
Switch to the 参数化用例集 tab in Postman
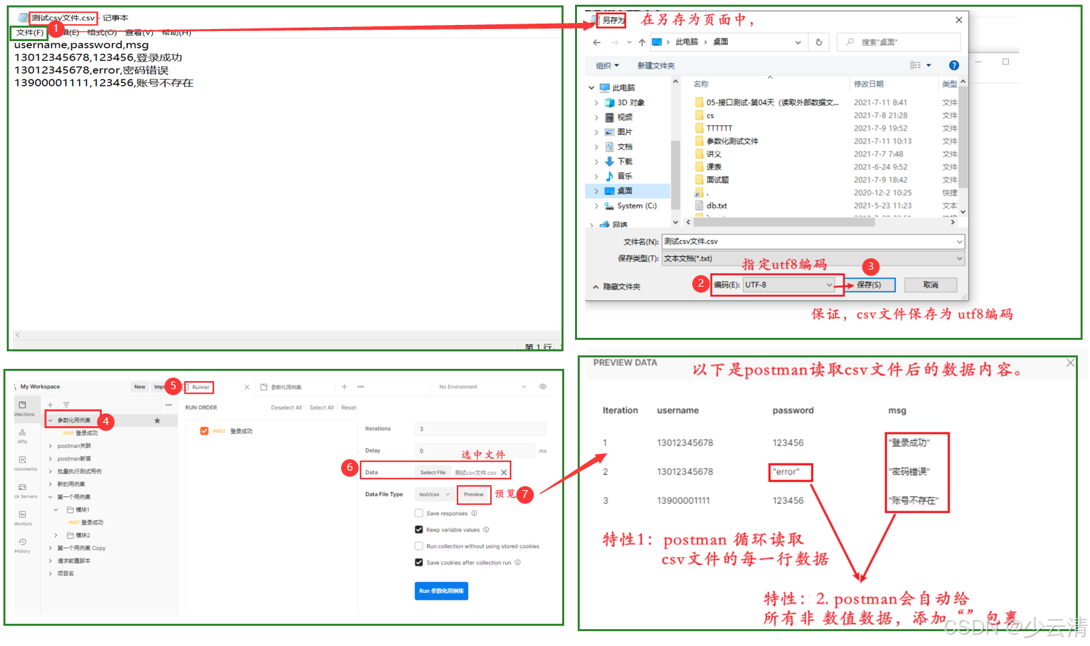[x=286, y=387]
